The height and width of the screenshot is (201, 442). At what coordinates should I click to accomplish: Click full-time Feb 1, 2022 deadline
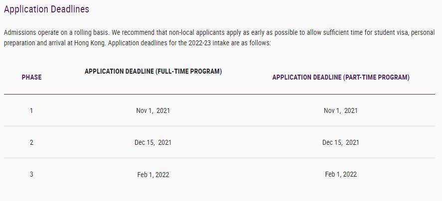153,175
